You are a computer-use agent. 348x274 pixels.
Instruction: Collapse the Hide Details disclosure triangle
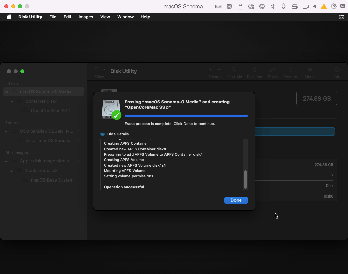(102, 134)
